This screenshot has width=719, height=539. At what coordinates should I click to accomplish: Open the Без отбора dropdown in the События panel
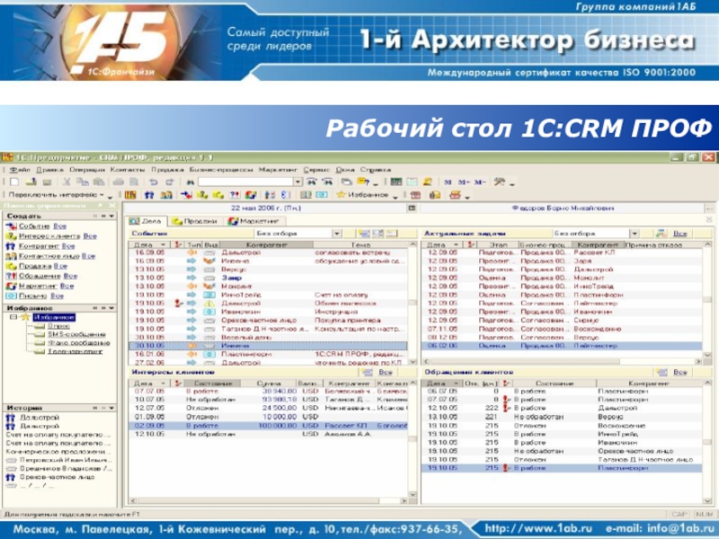[x=337, y=234]
